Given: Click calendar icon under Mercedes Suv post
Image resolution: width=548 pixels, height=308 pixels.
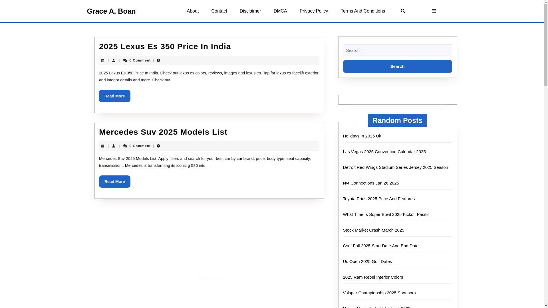Looking at the screenshot, I should pyautogui.click(x=103, y=146).
